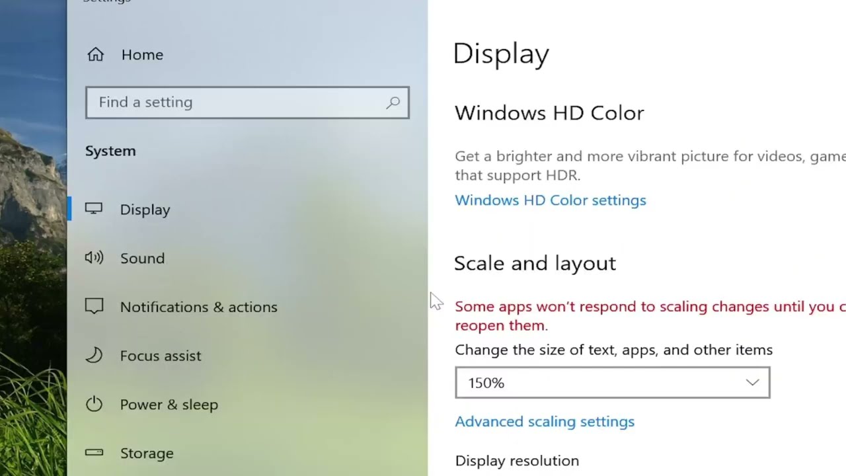Open the 150% scaling dropdown
846x476 pixels.
pyautogui.click(x=613, y=383)
